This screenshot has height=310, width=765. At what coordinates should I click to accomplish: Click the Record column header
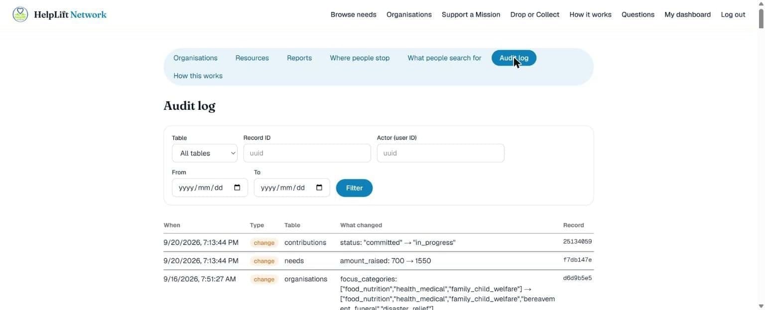(573, 225)
